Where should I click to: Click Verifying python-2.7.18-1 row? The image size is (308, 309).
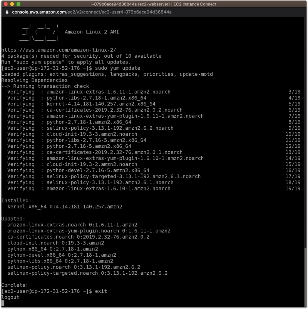coord(154,122)
